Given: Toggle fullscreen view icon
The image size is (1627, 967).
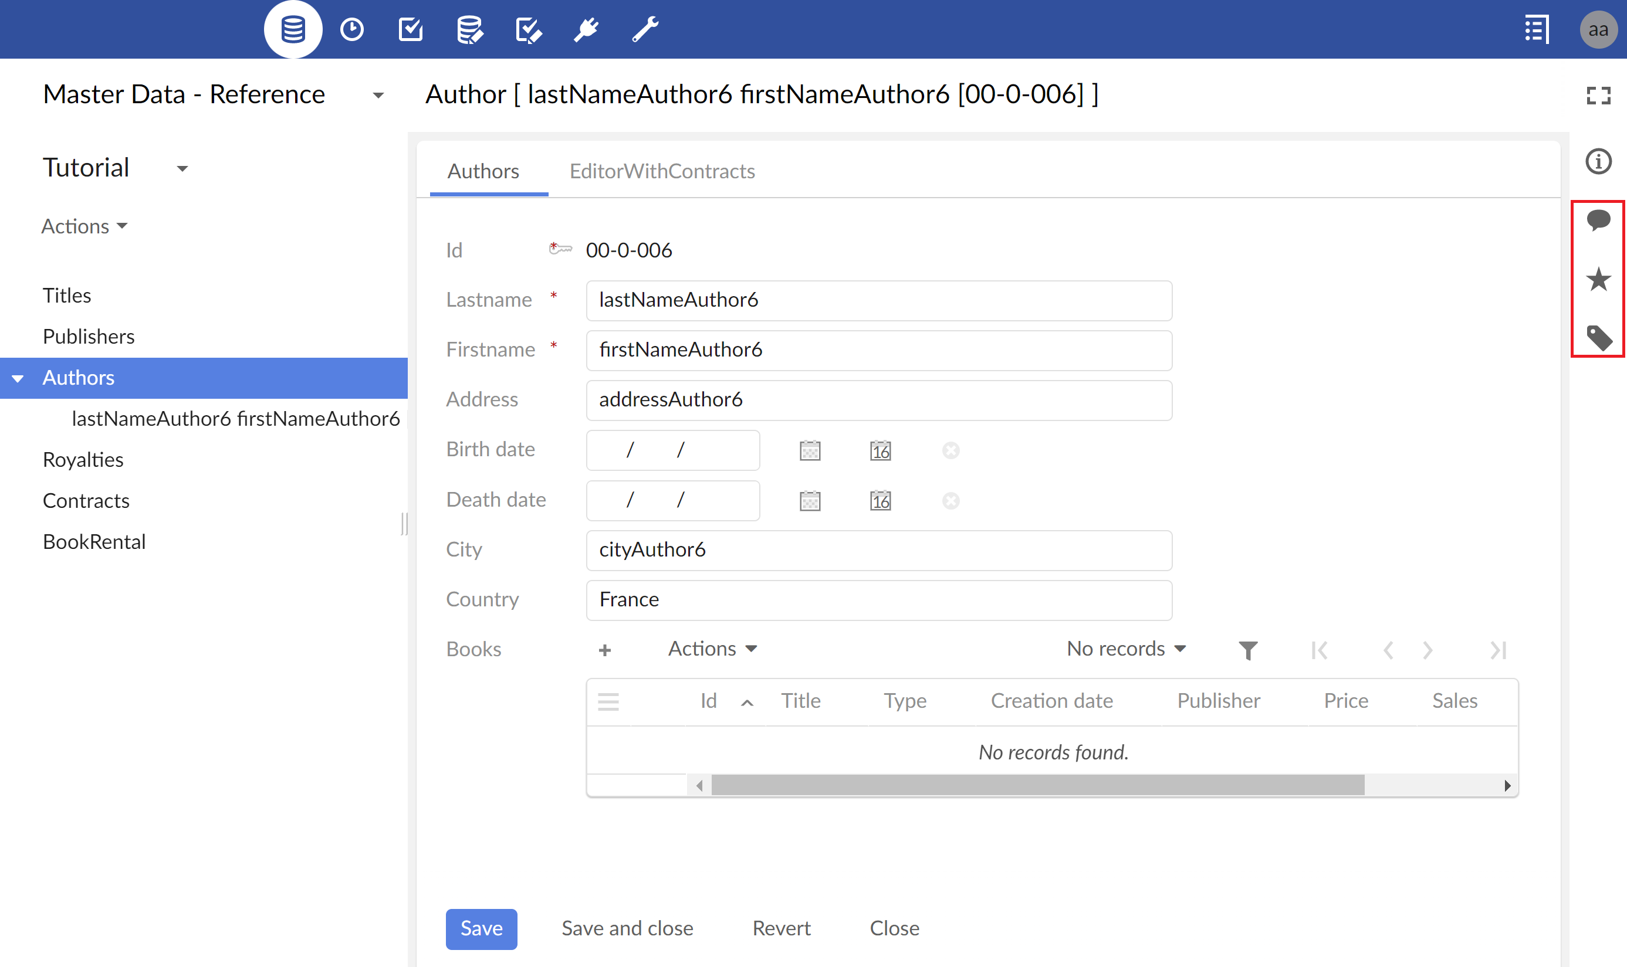Looking at the screenshot, I should coord(1598,96).
